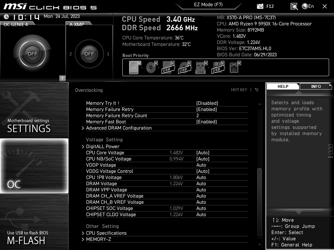The height and width of the screenshot is (250, 334).
Task: Toggle OC GENIE 4 to ON
Action: [33, 54]
